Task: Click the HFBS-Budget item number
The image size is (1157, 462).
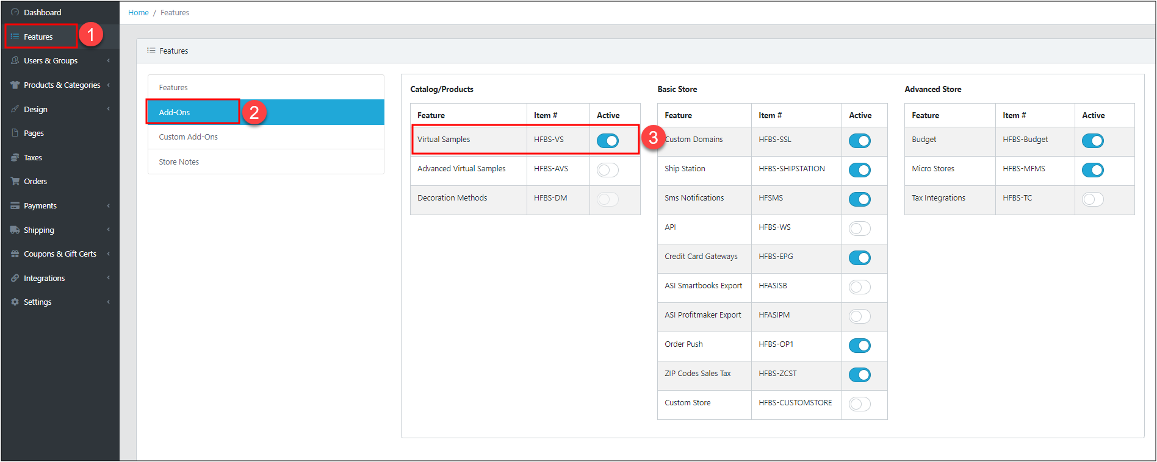Action: click(x=1025, y=139)
